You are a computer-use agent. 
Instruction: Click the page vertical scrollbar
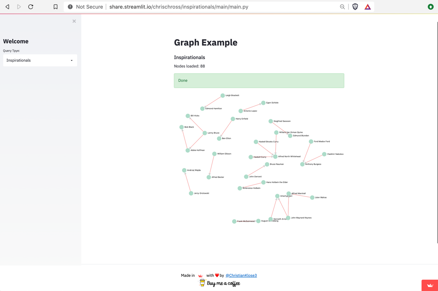click(x=437, y=132)
